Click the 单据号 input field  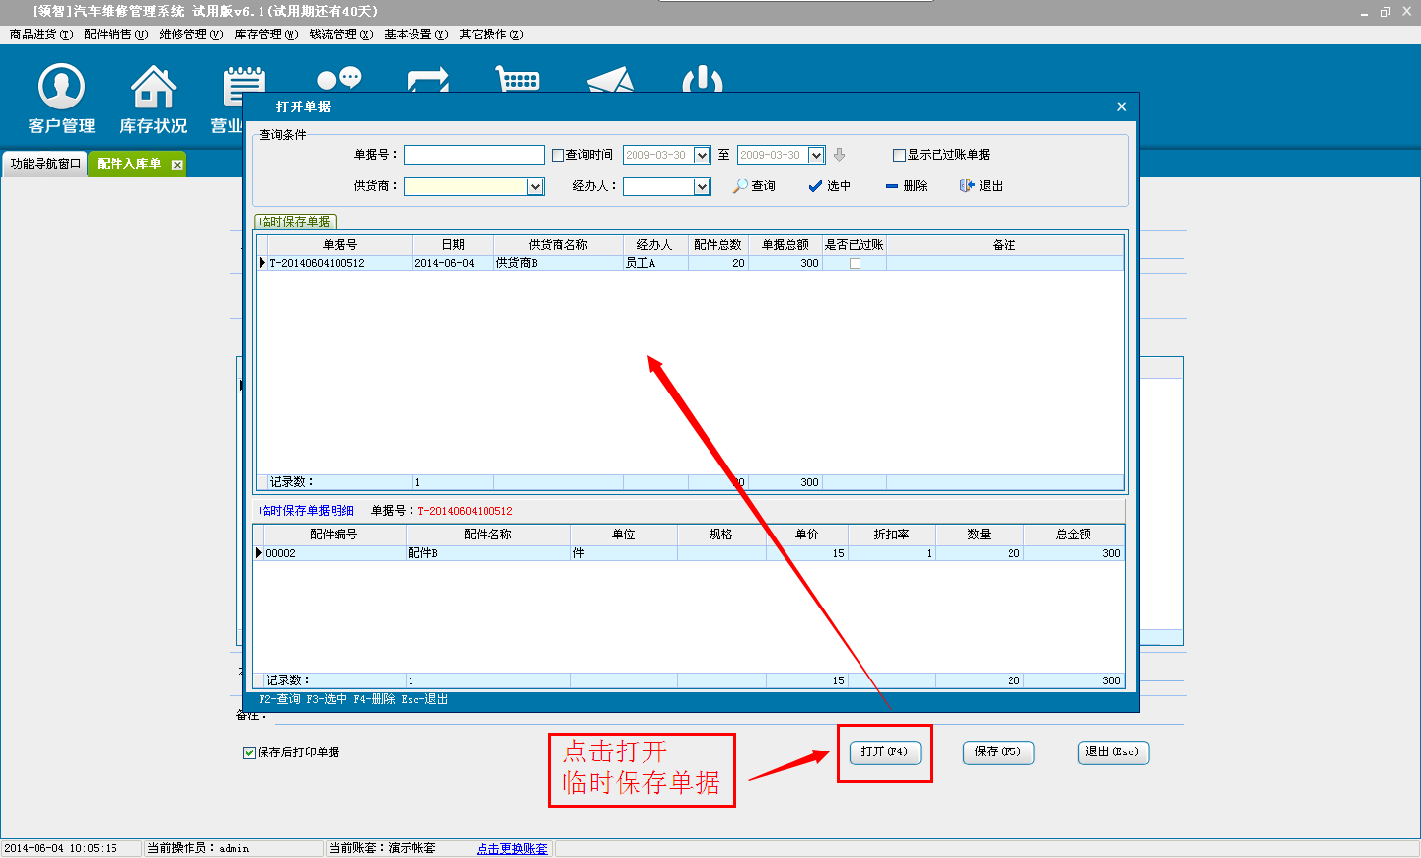tap(474, 155)
